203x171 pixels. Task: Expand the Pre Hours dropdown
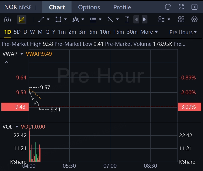(183, 32)
